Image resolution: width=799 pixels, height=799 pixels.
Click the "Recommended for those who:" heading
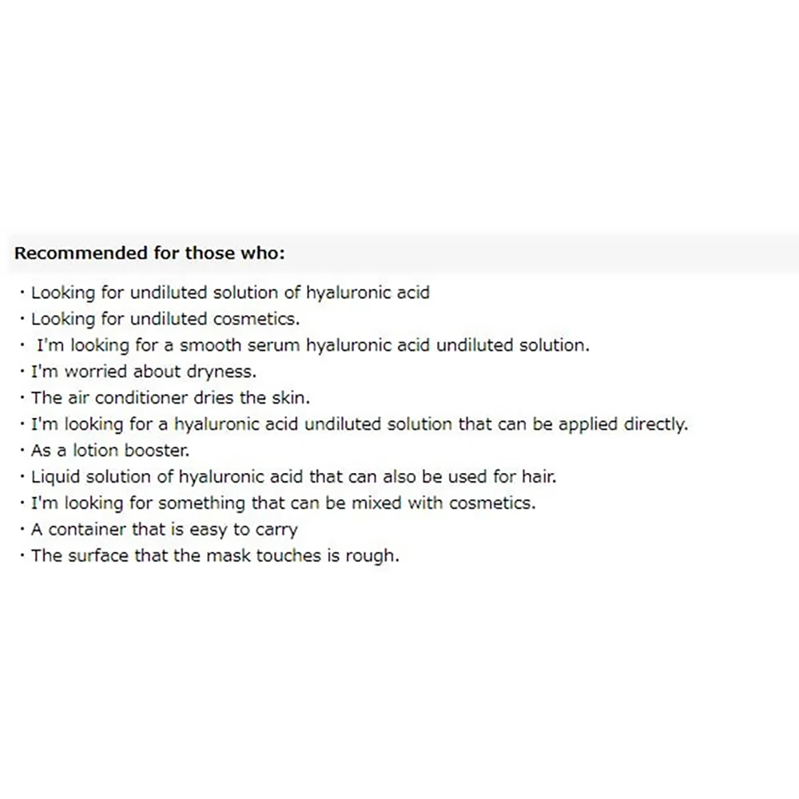click(x=150, y=253)
